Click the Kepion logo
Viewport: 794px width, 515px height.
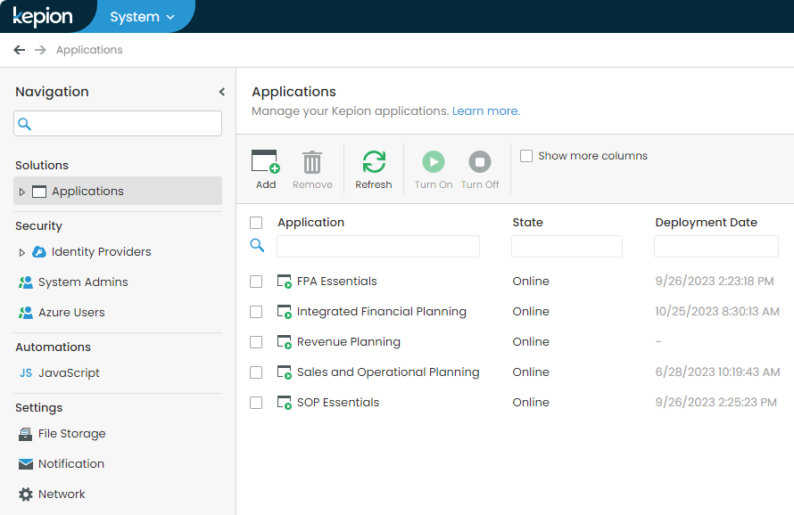pos(43,17)
